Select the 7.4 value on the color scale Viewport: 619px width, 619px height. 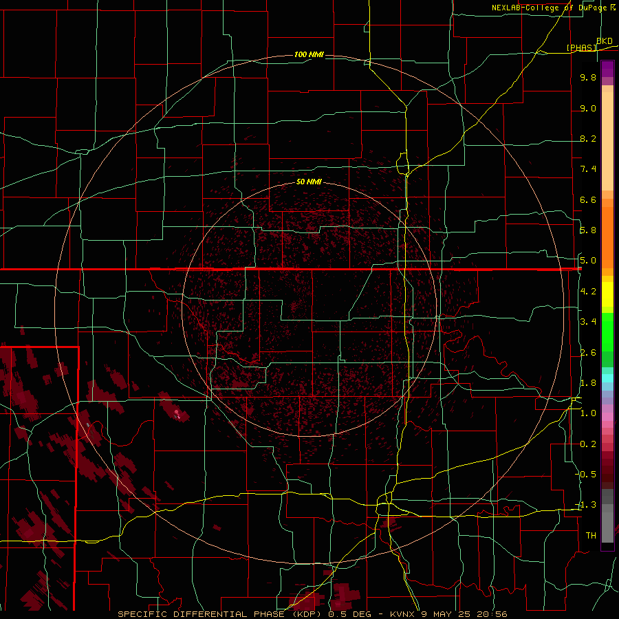click(588, 169)
